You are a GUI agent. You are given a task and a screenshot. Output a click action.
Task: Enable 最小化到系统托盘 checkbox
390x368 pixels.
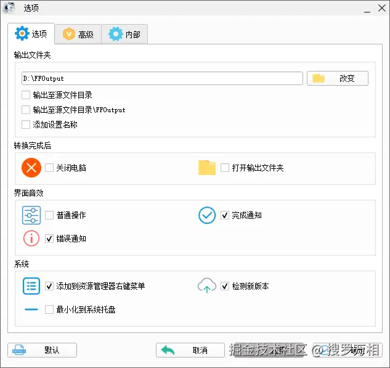[49, 309]
